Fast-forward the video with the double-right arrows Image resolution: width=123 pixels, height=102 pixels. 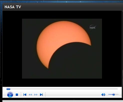[36, 95]
